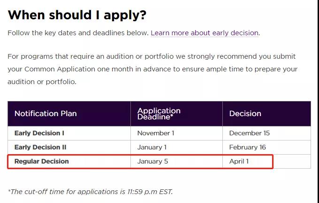Click the 'Follow the key dates' sentence

[x=78, y=33]
